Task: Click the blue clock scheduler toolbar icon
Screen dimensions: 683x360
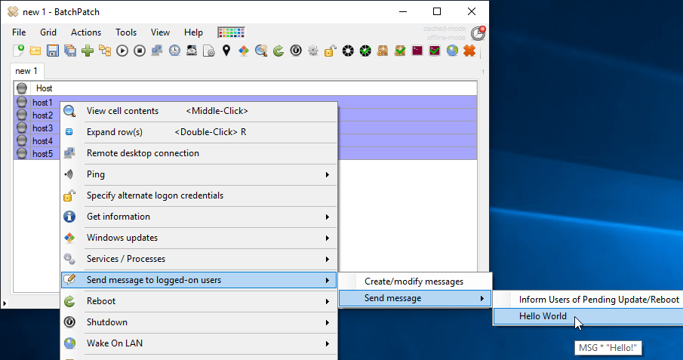Action: click(x=174, y=51)
